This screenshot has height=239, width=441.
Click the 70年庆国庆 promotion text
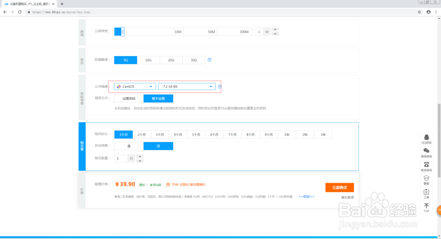[188, 185]
